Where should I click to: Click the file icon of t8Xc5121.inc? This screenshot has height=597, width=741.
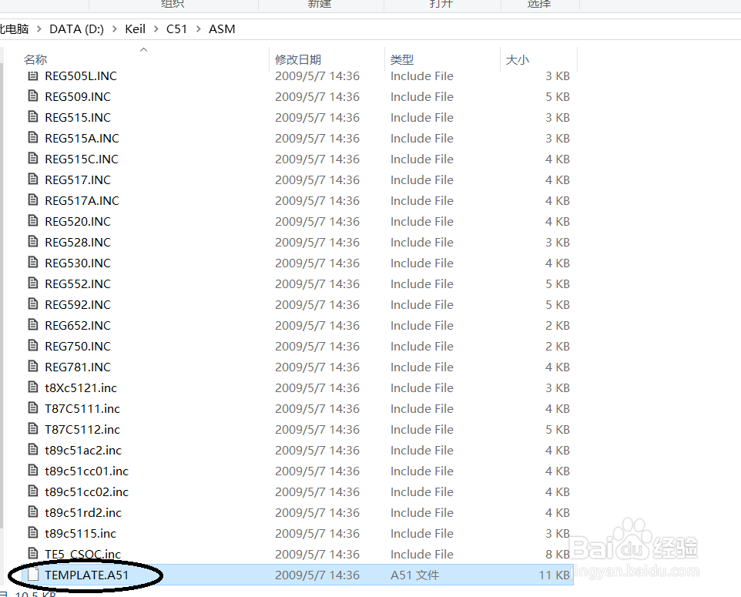(x=33, y=387)
